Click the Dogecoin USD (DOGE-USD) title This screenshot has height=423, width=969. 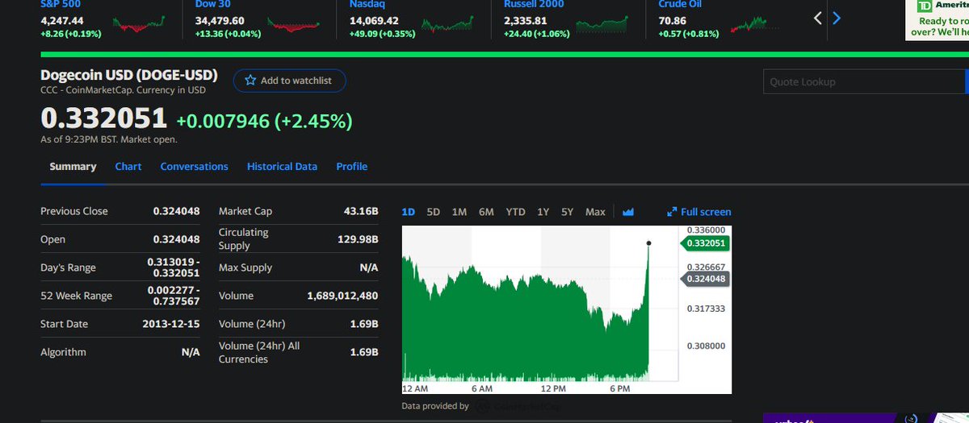pos(129,75)
